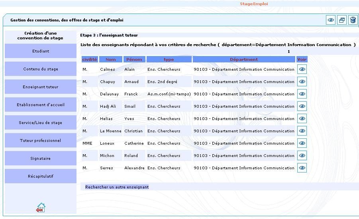The width and height of the screenshot is (359, 219).
Task: Open eye icon for Loneux Catherine
Action: 302,143
